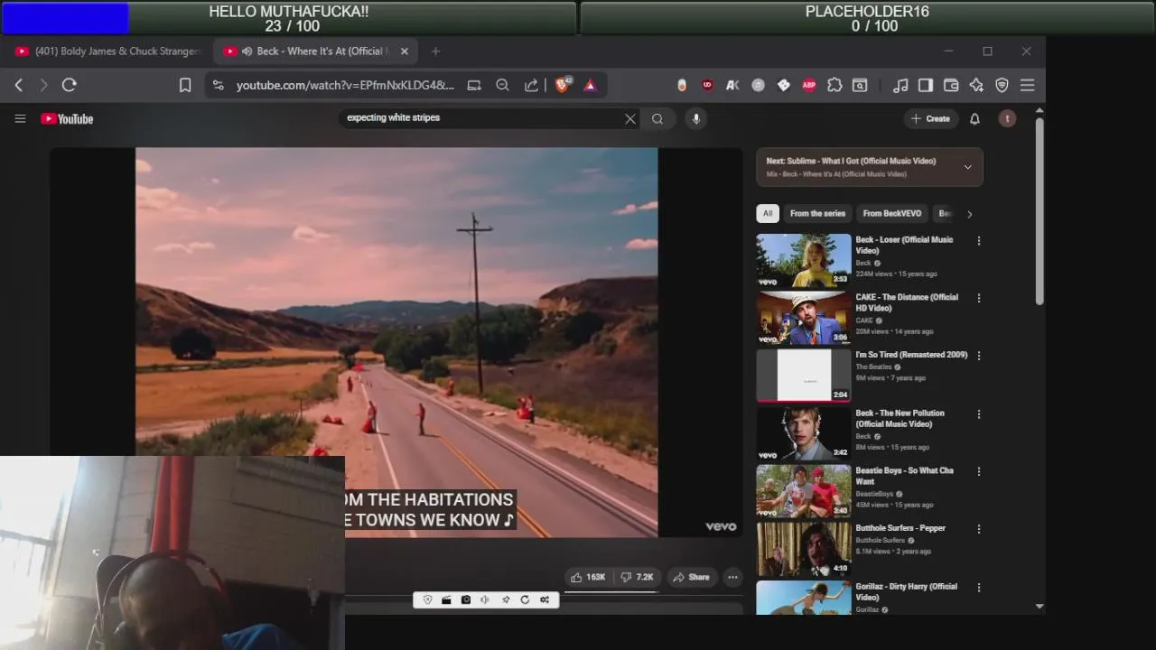
Task: Open more actions ellipsis under video
Action: point(732,577)
